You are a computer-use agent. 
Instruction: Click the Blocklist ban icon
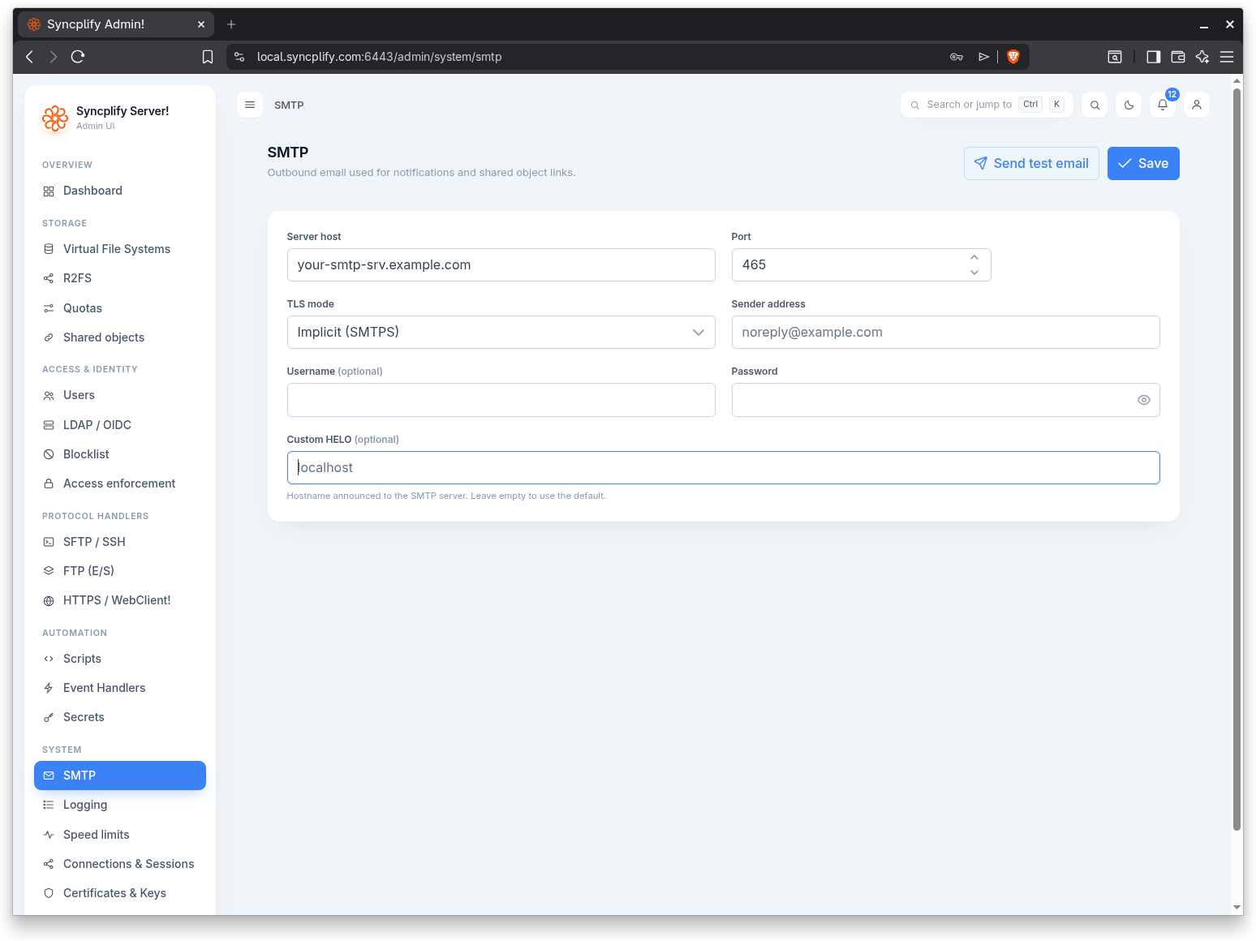coord(49,454)
